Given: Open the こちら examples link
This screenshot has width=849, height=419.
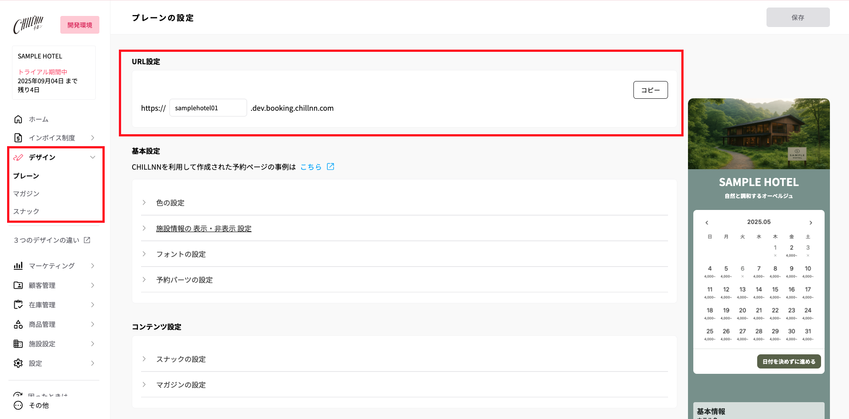Looking at the screenshot, I should [x=311, y=167].
